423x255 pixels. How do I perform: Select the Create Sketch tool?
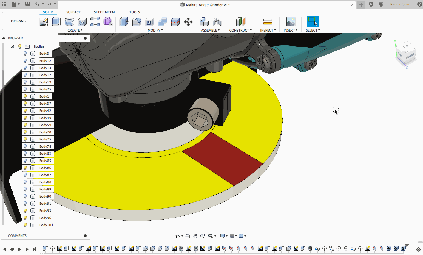click(44, 22)
